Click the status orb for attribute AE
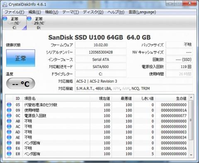 [x=9, y=137]
